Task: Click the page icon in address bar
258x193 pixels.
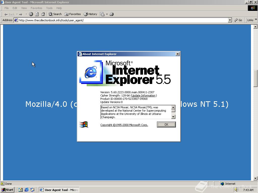Action: click(x=16, y=20)
